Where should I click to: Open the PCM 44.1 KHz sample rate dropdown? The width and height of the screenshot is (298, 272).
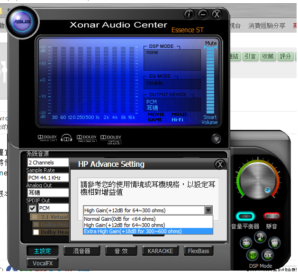[x=48, y=178]
